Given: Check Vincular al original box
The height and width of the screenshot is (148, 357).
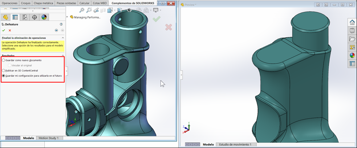Looking at the screenshot, I should tap(9, 65).
